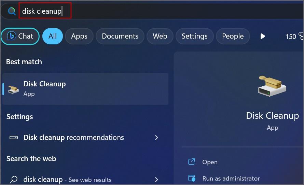Switch to the Apps filter tab
This screenshot has height=185, width=304.
click(x=79, y=36)
